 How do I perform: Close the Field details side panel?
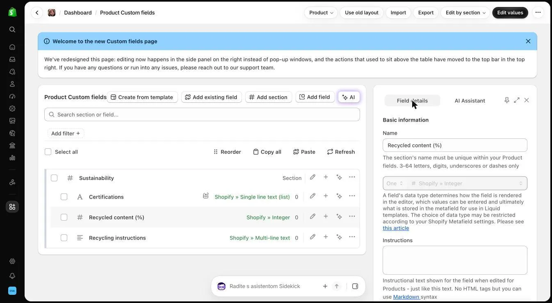click(527, 100)
